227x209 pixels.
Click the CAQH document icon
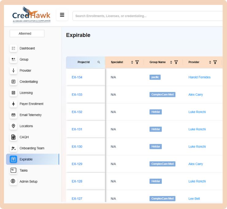pos(13,137)
